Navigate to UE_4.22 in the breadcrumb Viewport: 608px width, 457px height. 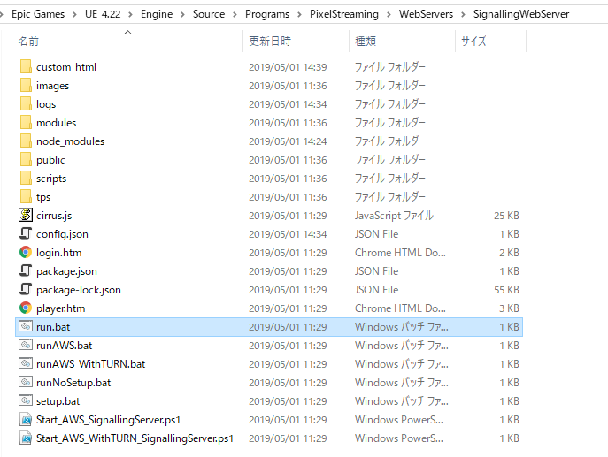[103, 14]
